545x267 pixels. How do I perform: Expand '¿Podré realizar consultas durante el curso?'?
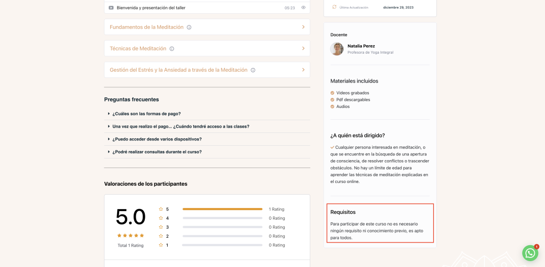[x=156, y=152]
